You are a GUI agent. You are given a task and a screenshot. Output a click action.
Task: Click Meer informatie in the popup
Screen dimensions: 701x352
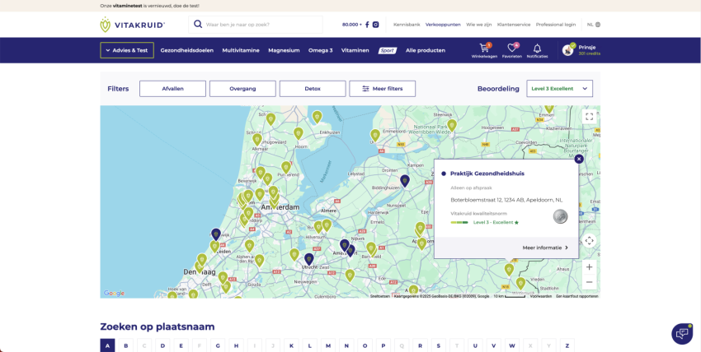[544, 248]
